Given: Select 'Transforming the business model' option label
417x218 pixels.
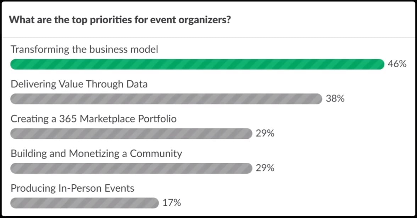Looking at the screenshot, I should 84,50.
